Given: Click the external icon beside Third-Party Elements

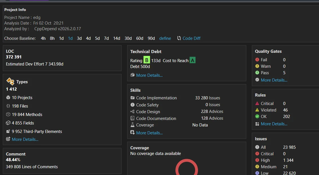Looking at the screenshot, I should point(8,131).
